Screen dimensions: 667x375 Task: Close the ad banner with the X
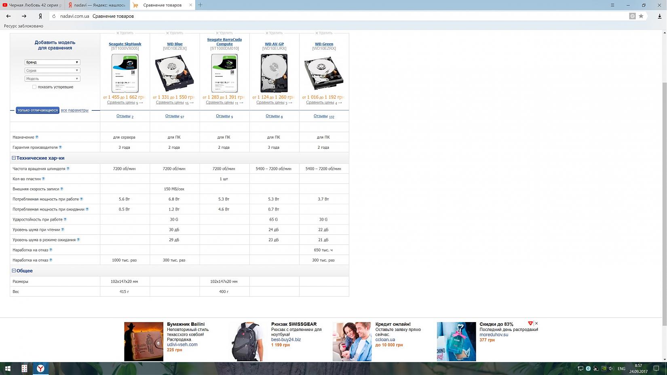(536, 323)
